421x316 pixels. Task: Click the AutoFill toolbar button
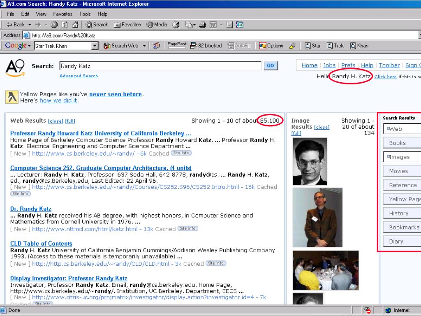point(239,46)
